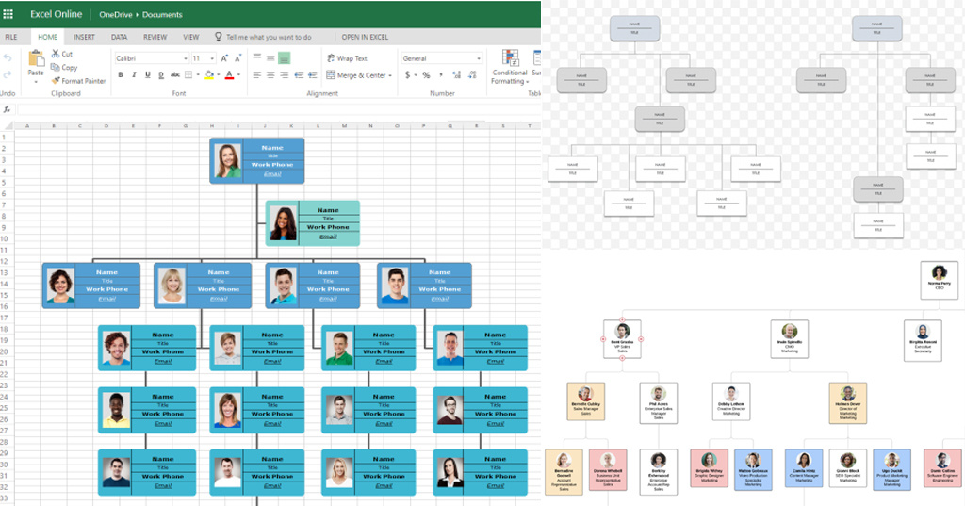Select column A header
This screenshot has width=965, height=506.
click(x=27, y=125)
